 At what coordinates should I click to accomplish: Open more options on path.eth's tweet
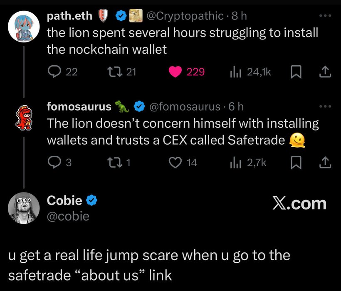pyautogui.click(x=324, y=17)
